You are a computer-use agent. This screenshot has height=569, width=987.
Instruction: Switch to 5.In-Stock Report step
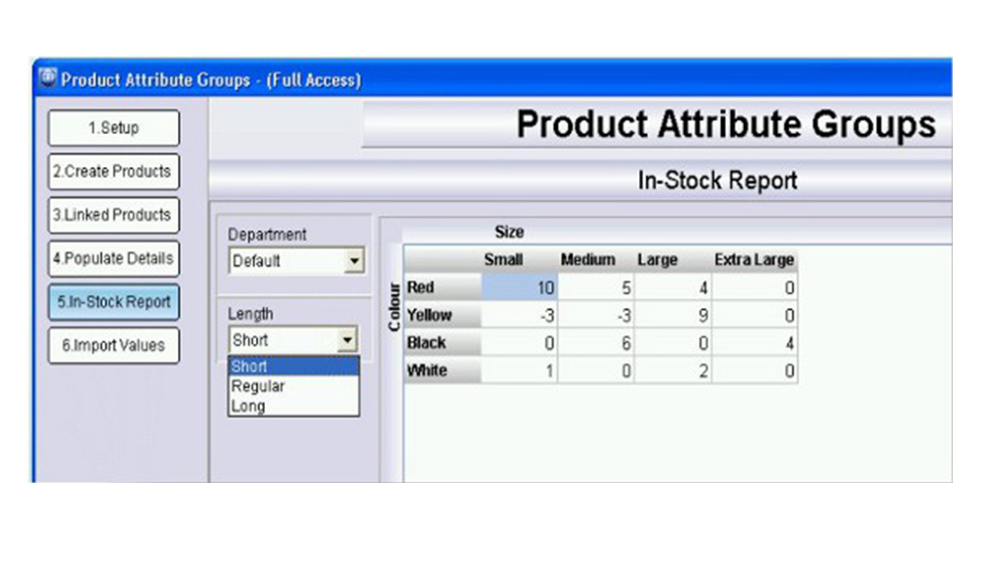point(114,302)
